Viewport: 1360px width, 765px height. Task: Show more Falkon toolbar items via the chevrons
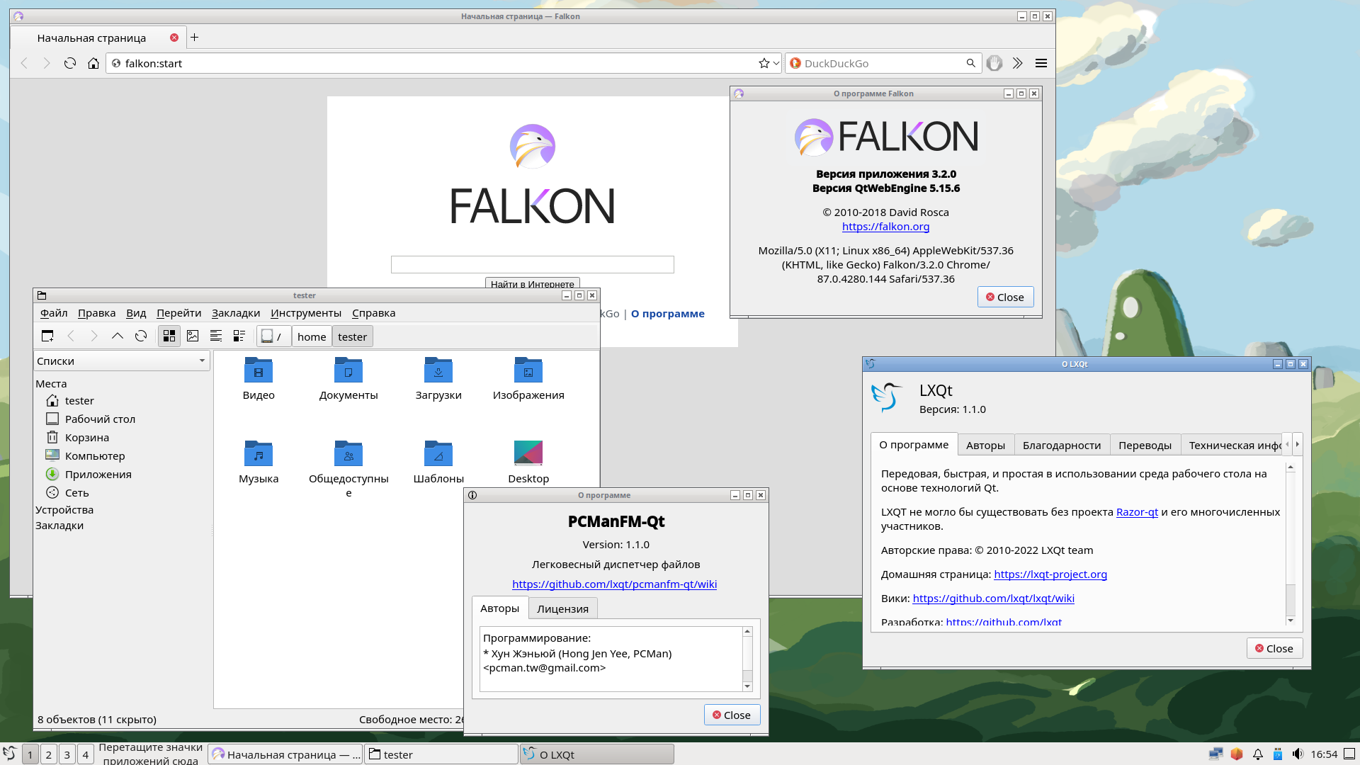[x=1017, y=63]
